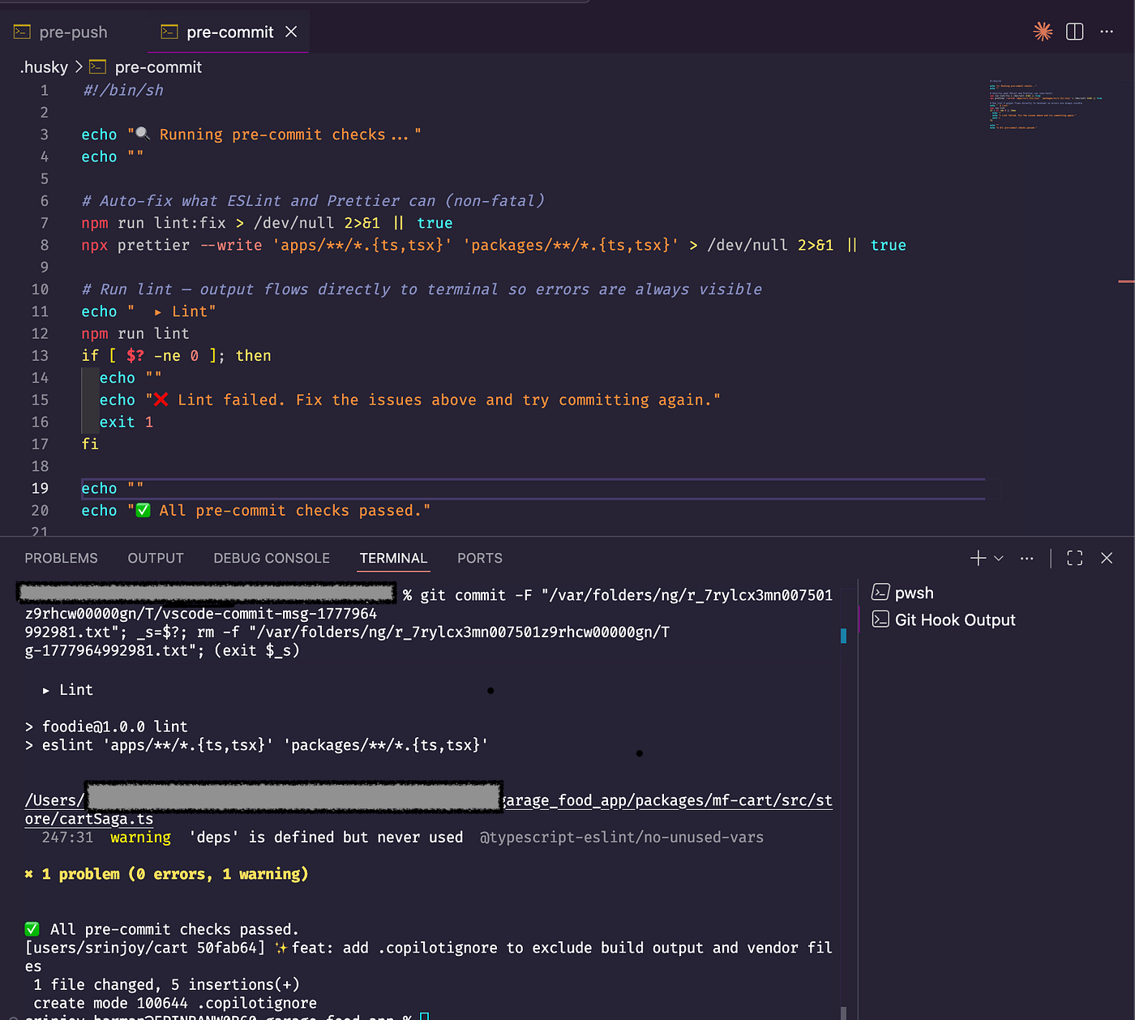The width and height of the screenshot is (1135, 1020).
Task: Click line number 13 in the gutter
Action: click(x=40, y=355)
